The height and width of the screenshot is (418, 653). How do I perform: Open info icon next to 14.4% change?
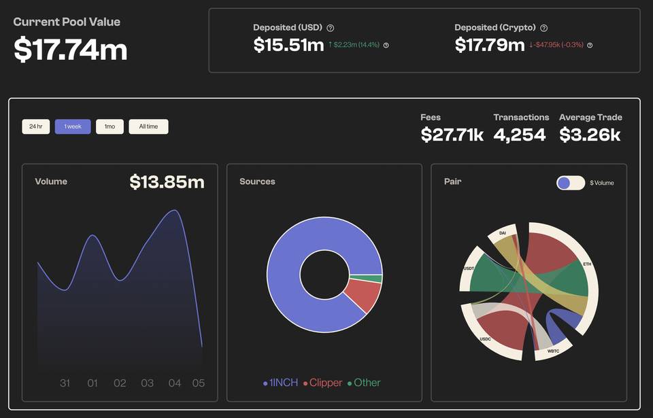(x=386, y=46)
